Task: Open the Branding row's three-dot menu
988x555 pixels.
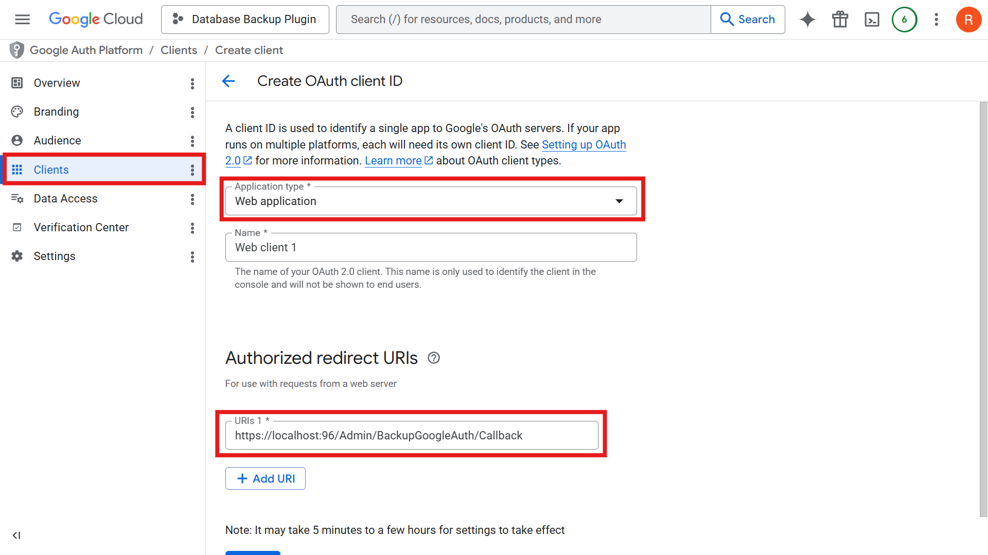Action: point(192,113)
